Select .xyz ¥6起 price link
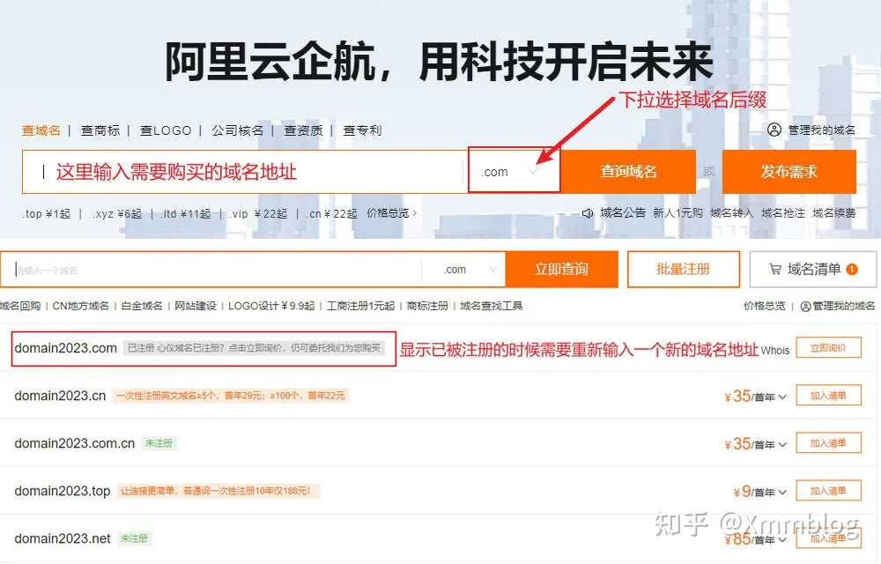Image resolution: width=881 pixels, height=564 pixels. click(117, 213)
